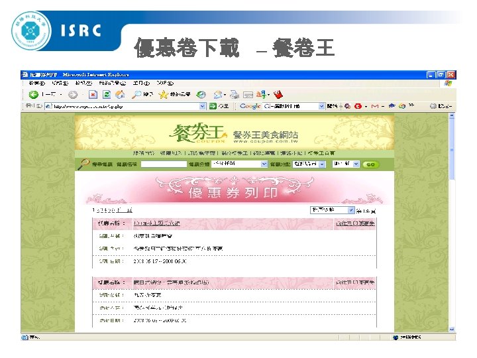Screen dimensions: 477x358
Task: Click the Refresh page icon
Action: (107, 95)
